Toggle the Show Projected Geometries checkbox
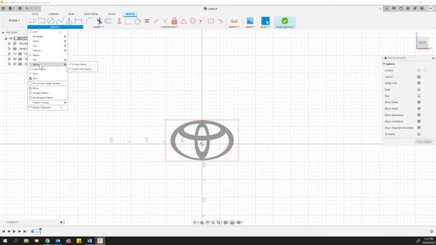This screenshot has width=436, height=245. click(419, 128)
